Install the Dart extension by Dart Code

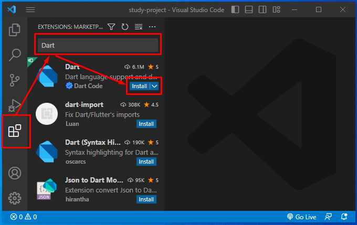pos(139,86)
